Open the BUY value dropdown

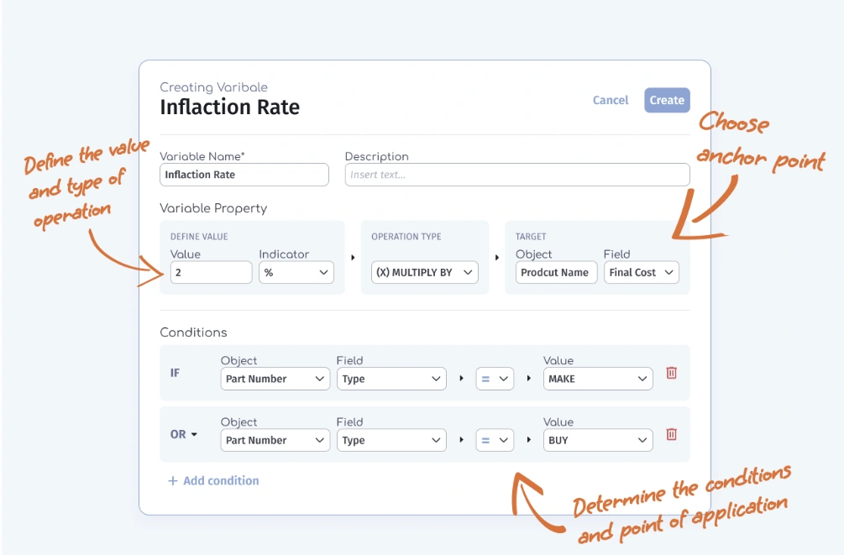pos(598,440)
